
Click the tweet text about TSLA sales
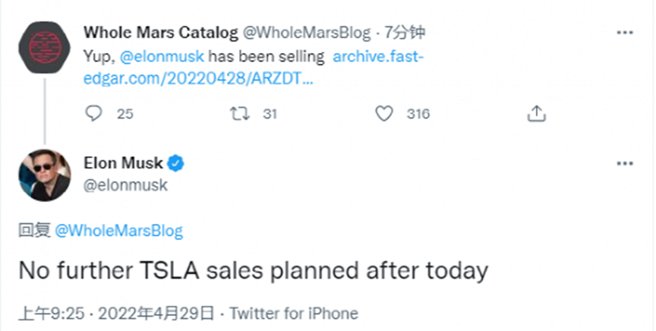[x=252, y=271]
